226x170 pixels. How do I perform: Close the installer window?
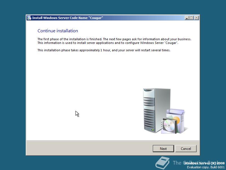tap(197, 18)
